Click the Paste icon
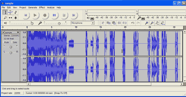Screen dimensions: 186x97 (x=114, y=23)
